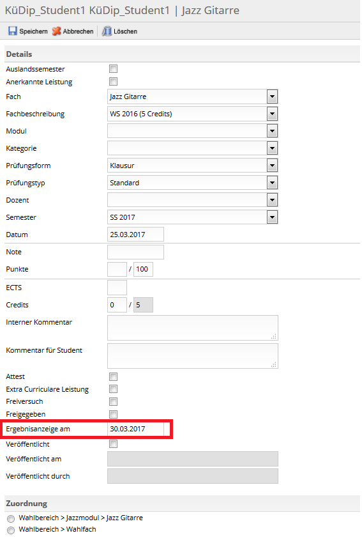Check the Freigegeben checkbox

113,414
